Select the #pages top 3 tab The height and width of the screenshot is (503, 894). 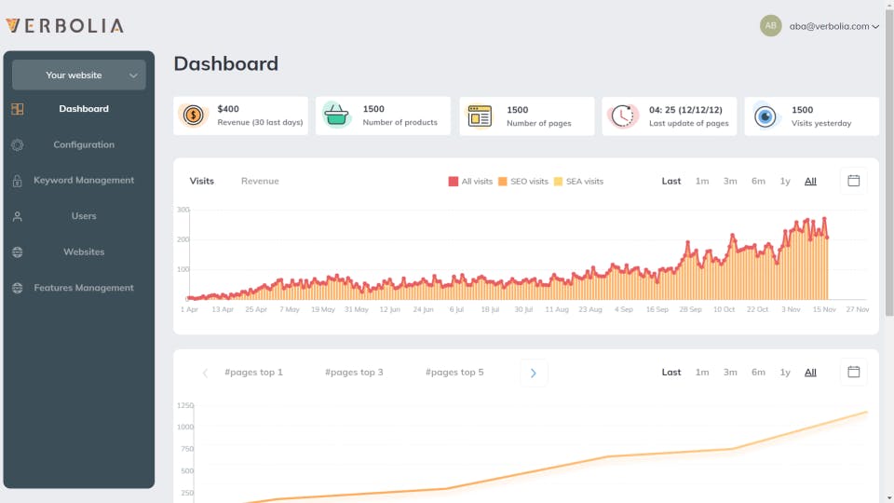pyautogui.click(x=354, y=373)
